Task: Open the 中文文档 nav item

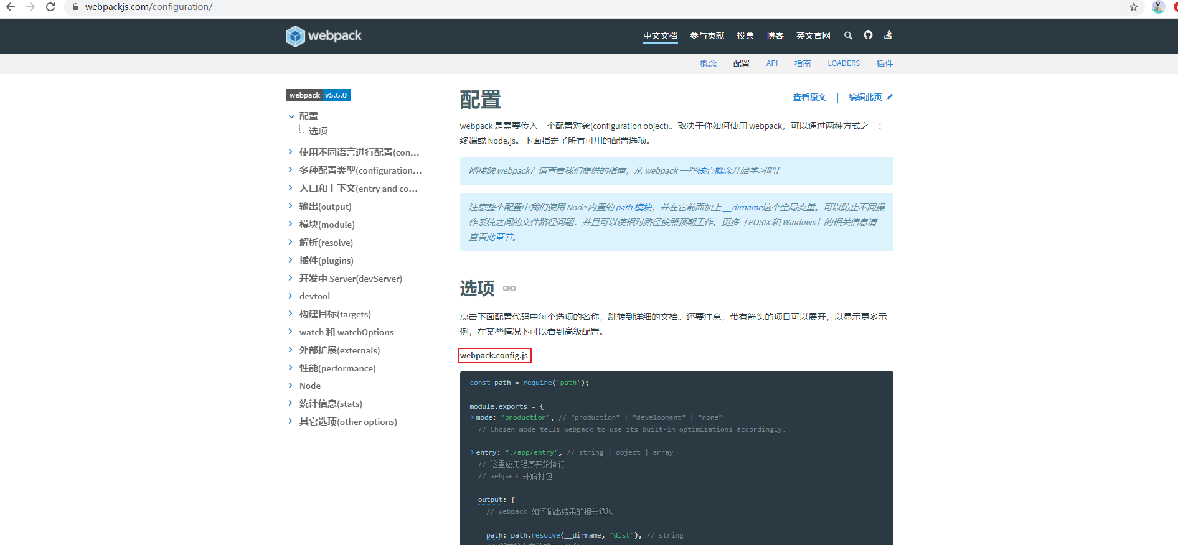Action: [x=661, y=35]
